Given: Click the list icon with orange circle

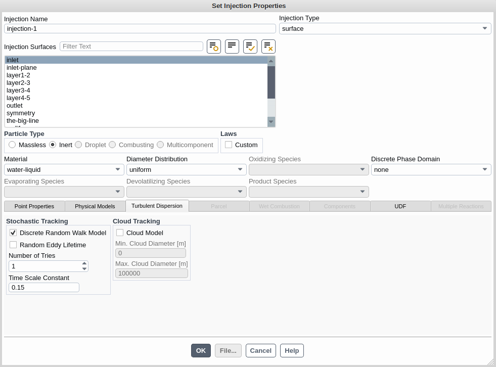Looking at the screenshot, I should [214, 47].
